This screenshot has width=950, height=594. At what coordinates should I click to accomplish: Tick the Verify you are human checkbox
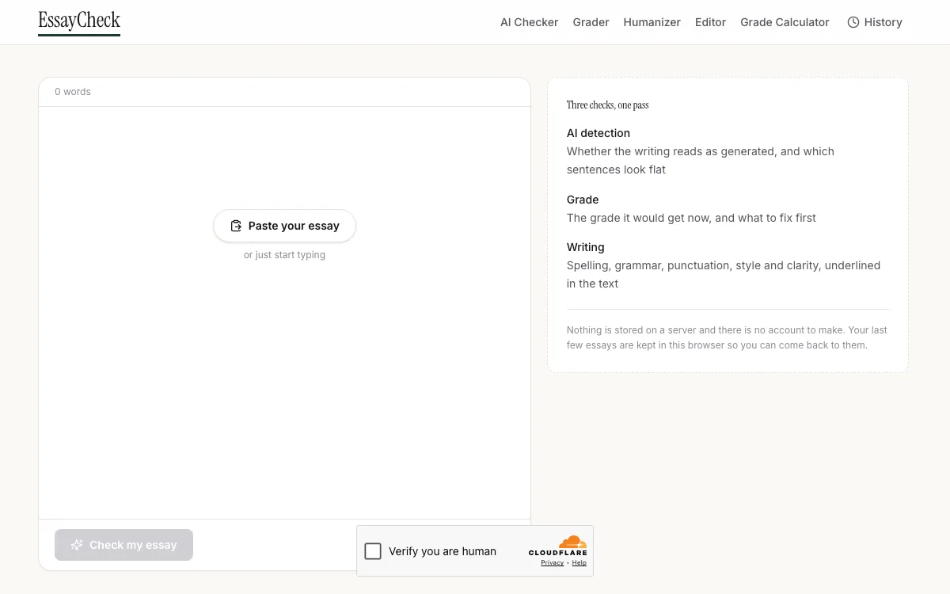373,551
